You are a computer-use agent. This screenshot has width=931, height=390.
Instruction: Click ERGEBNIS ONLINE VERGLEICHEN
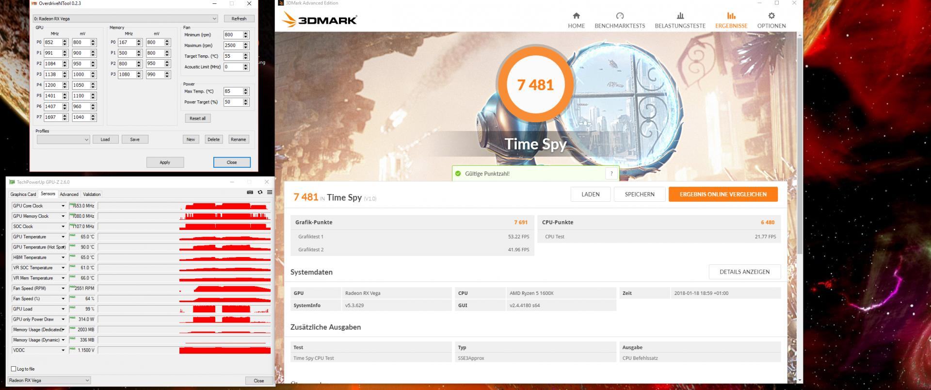[x=723, y=194]
